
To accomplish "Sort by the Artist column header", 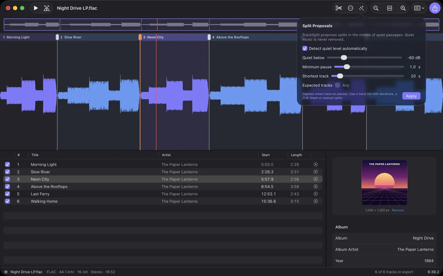I will [x=166, y=155].
